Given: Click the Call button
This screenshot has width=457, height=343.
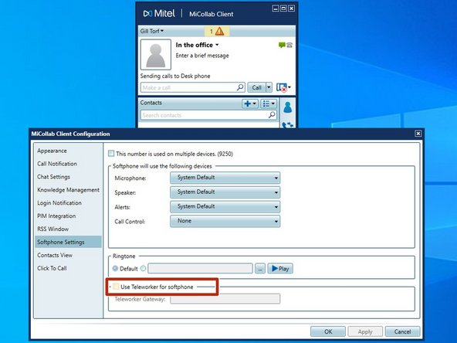Looking at the screenshot, I should click(x=256, y=87).
